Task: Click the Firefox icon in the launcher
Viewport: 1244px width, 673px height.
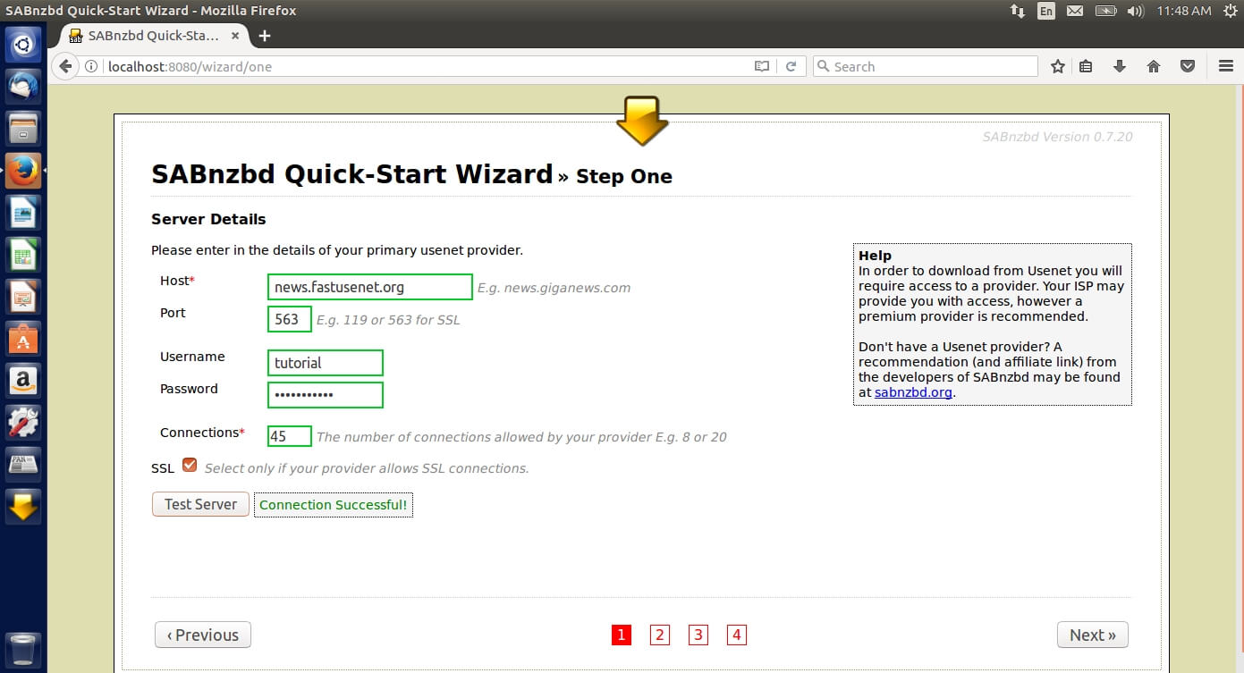Action: (x=23, y=170)
